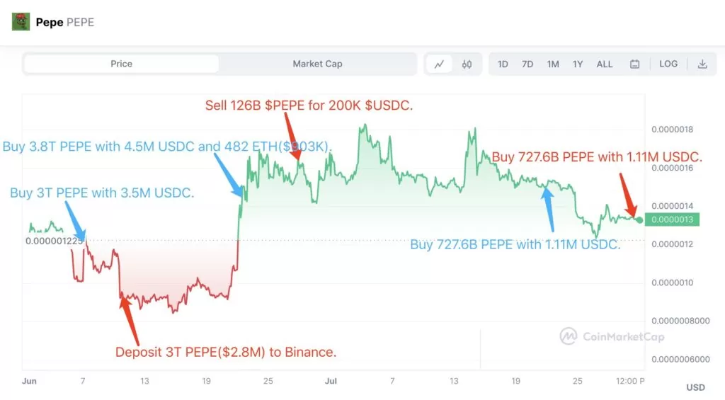Click the 0.000001225 baseline price label
The width and height of the screenshot is (725, 400).
(54, 241)
